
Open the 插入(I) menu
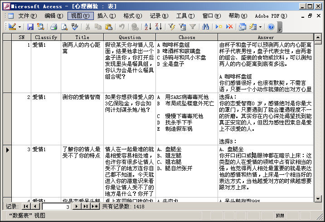point(107,16)
